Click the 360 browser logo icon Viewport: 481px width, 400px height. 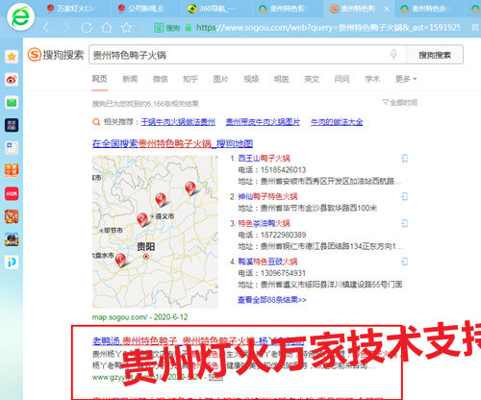20,16
